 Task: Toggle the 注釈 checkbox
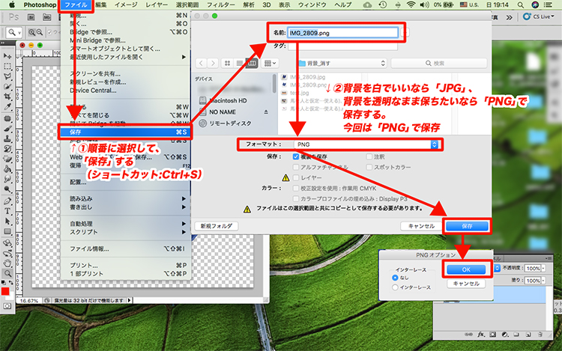(369, 156)
